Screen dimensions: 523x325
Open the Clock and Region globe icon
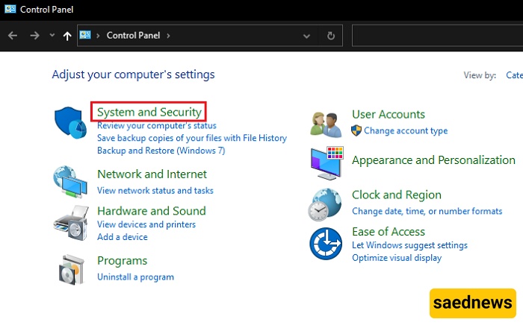[325, 204]
